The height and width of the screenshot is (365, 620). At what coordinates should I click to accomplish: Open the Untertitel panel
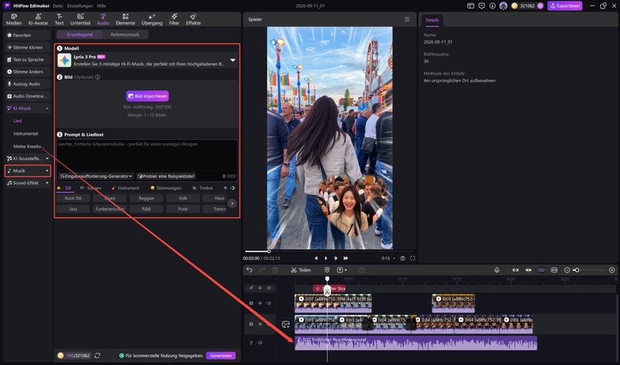coord(81,19)
